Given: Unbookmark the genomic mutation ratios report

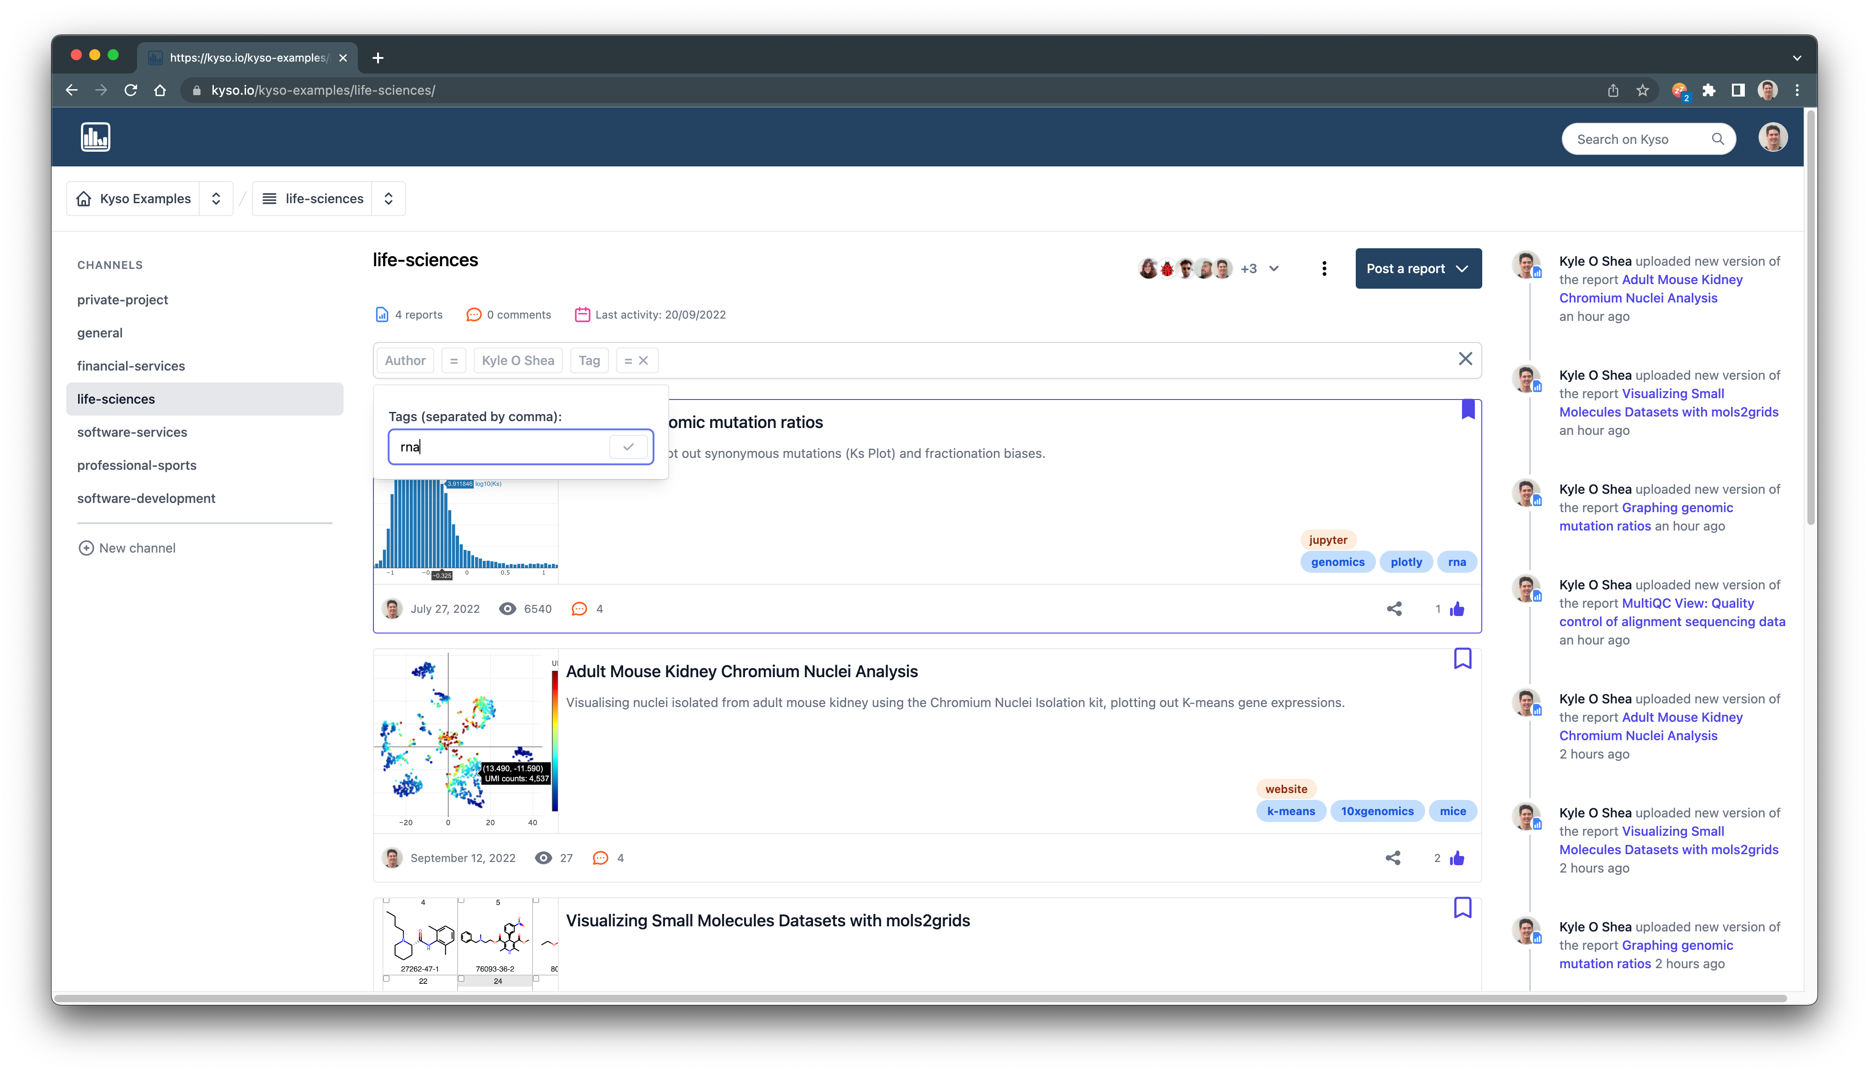Looking at the screenshot, I should [x=1468, y=410].
